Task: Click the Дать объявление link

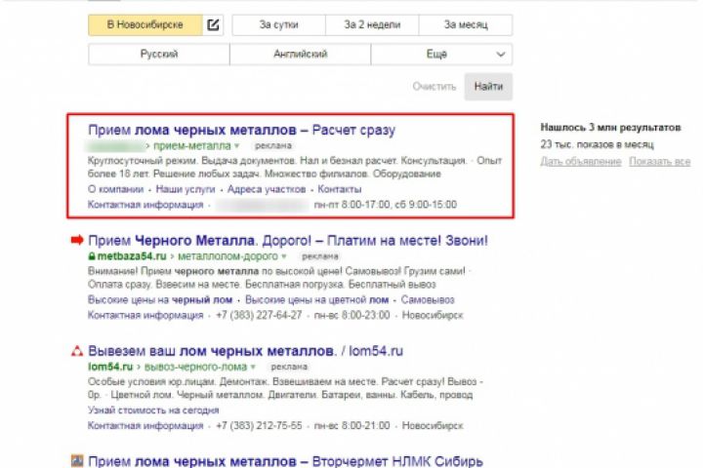Action: tap(581, 162)
